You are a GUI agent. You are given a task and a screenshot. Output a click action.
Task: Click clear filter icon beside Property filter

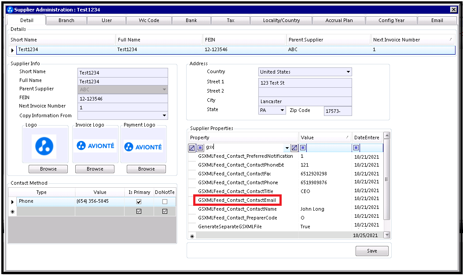click(x=294, y=148)
